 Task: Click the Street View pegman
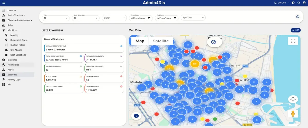[x=293, y=113]
